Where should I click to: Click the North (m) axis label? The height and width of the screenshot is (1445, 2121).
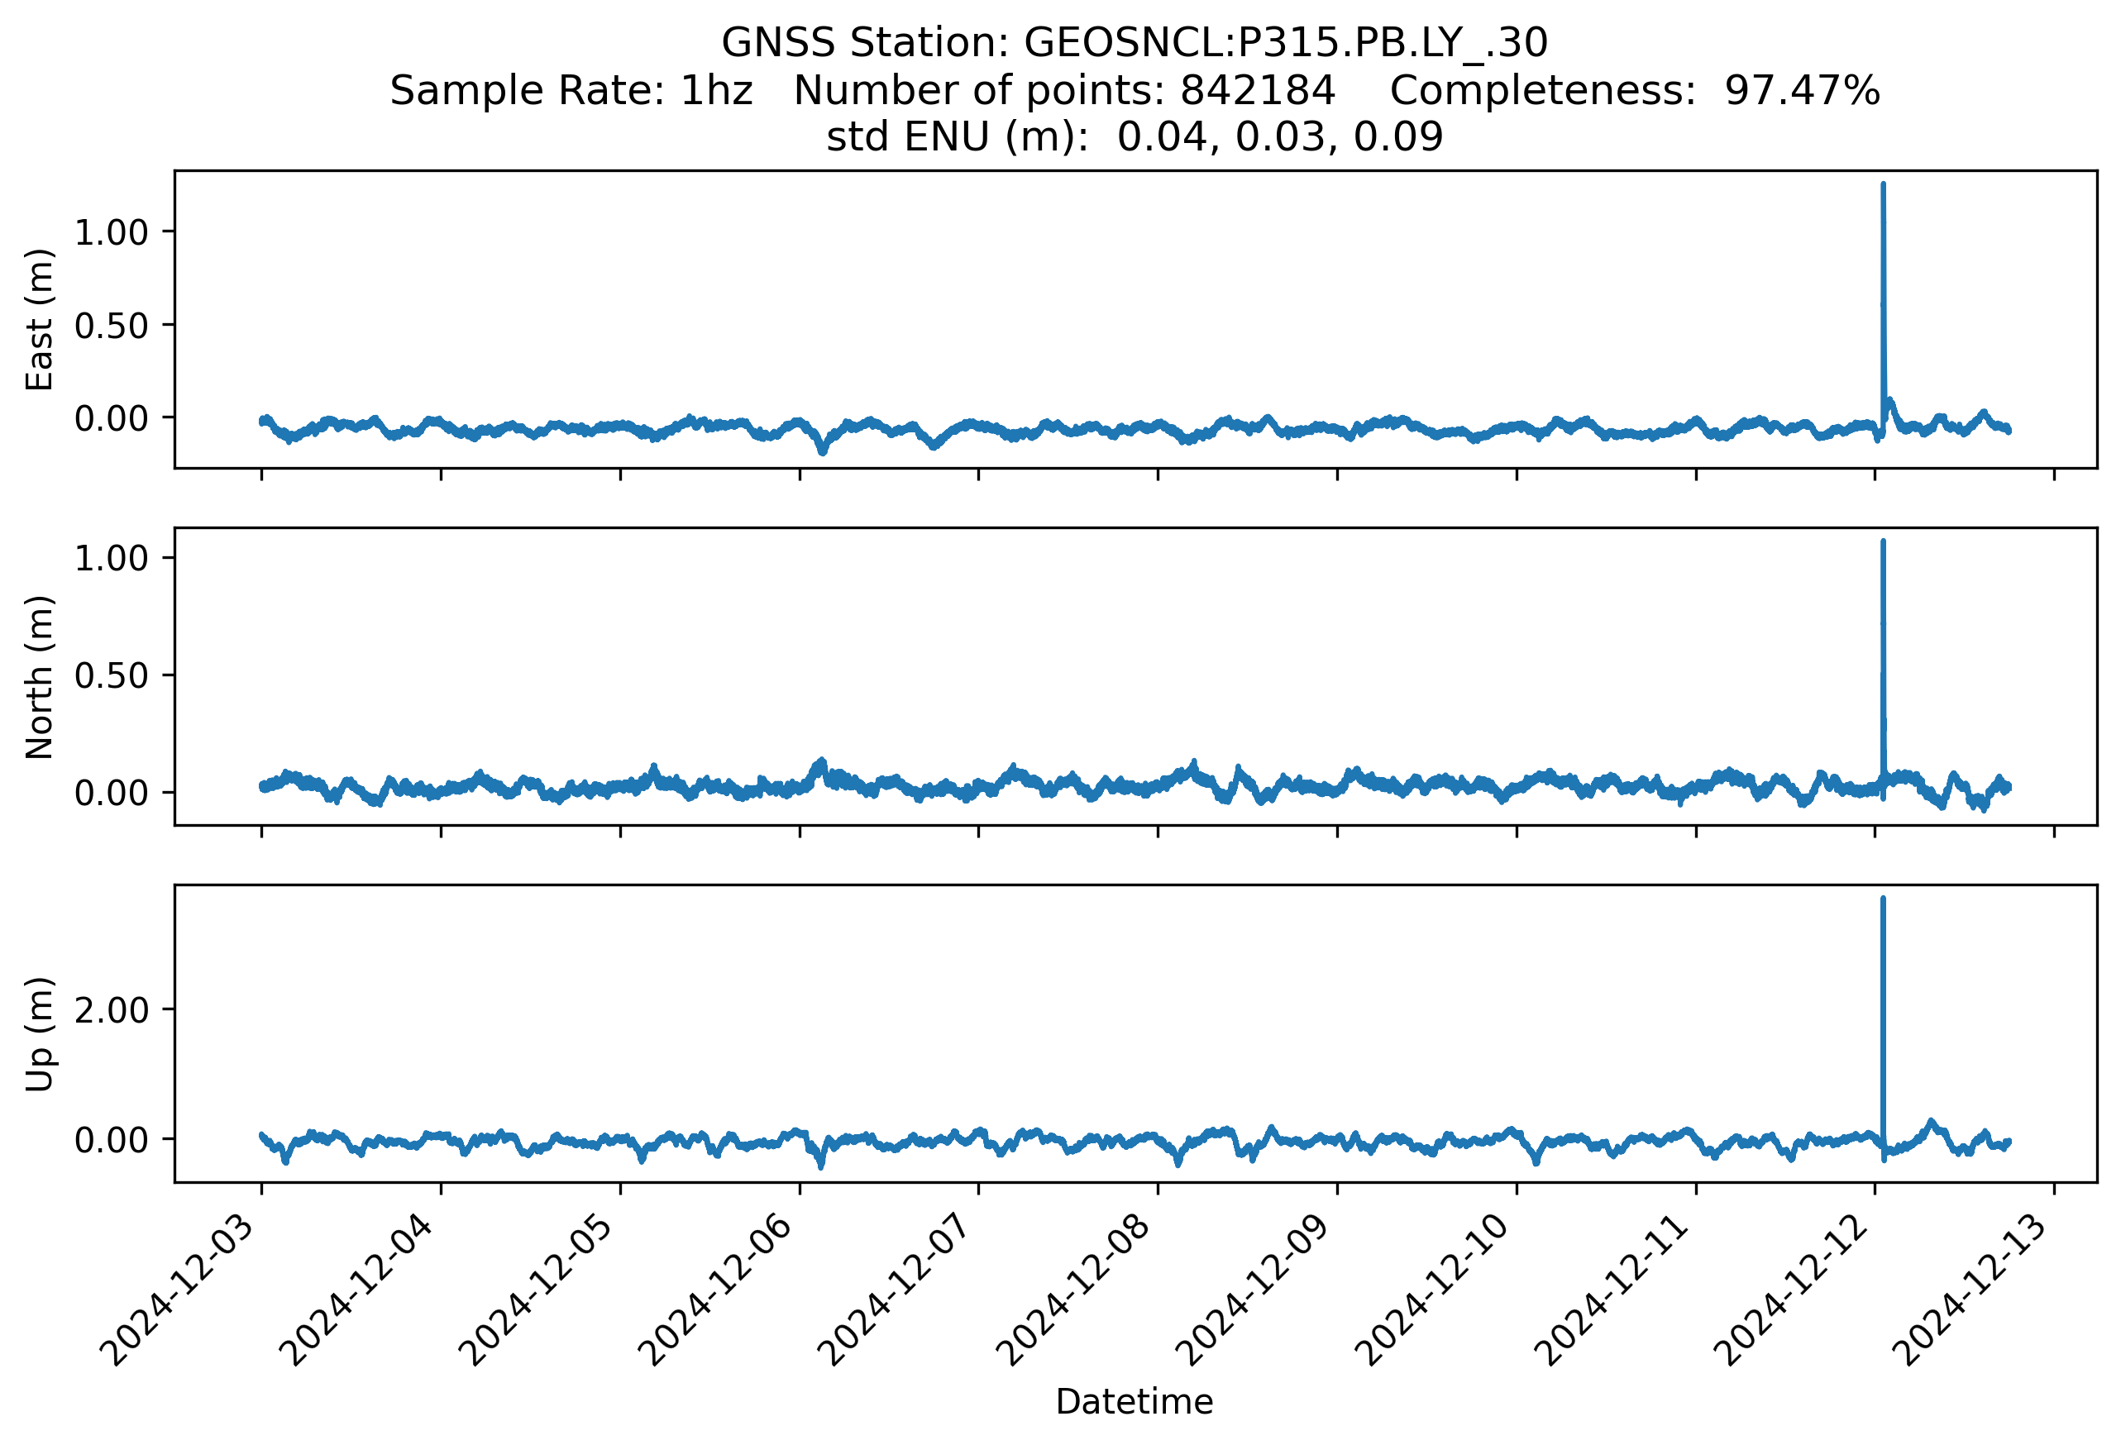pyautogui.click(x=39, y=677)
